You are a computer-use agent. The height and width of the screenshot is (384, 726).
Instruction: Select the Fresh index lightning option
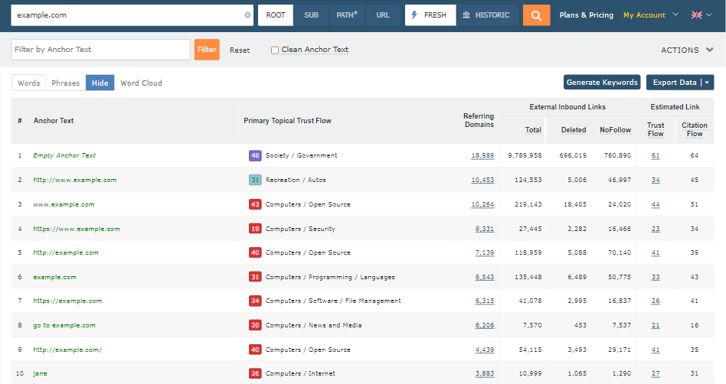[429, 15]
